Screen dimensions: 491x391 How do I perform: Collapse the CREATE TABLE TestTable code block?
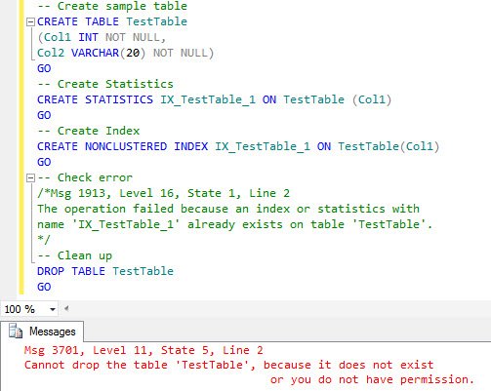tap(30, 22)
